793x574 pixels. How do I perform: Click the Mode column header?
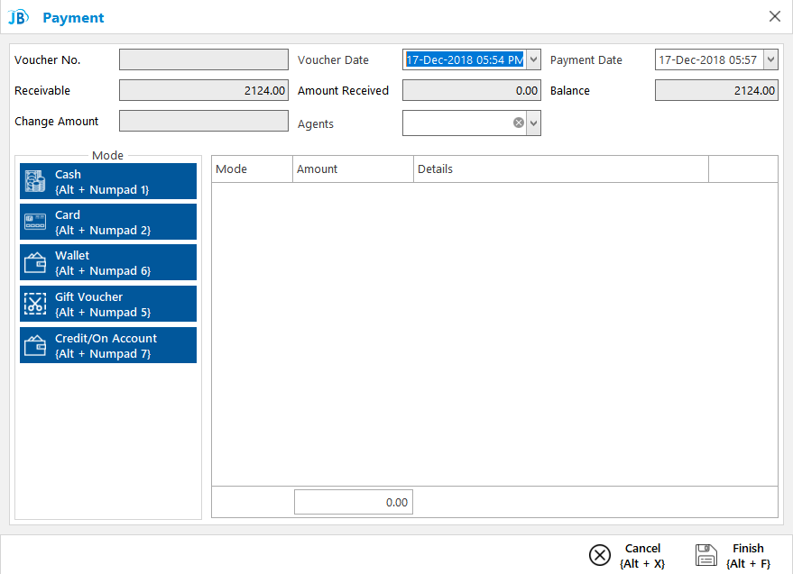252,169
